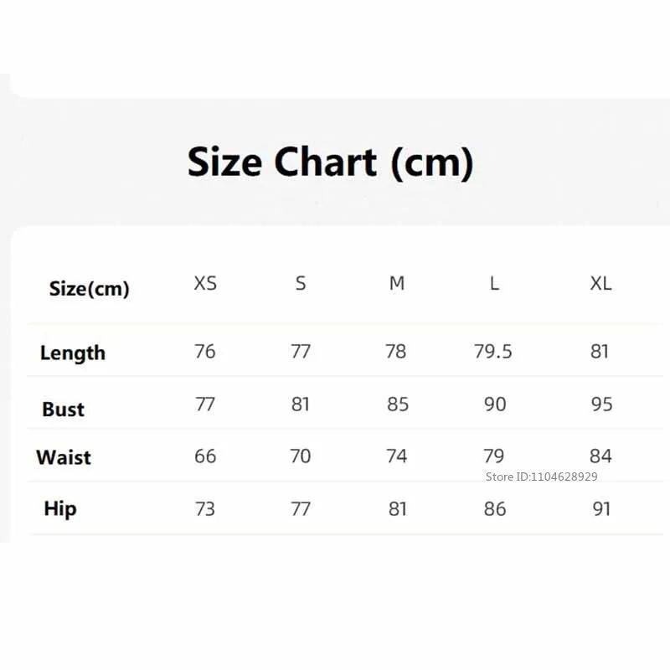Click the Size(cm) header cell

(90, 289)
